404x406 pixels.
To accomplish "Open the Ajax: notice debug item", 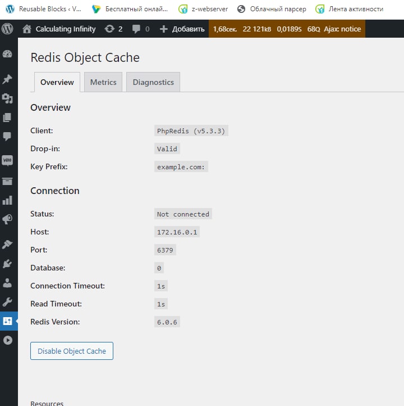I will (342, 29).
